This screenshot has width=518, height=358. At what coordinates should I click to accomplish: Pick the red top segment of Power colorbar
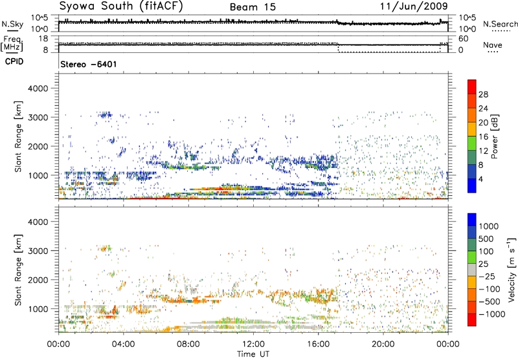pos(472,87)
